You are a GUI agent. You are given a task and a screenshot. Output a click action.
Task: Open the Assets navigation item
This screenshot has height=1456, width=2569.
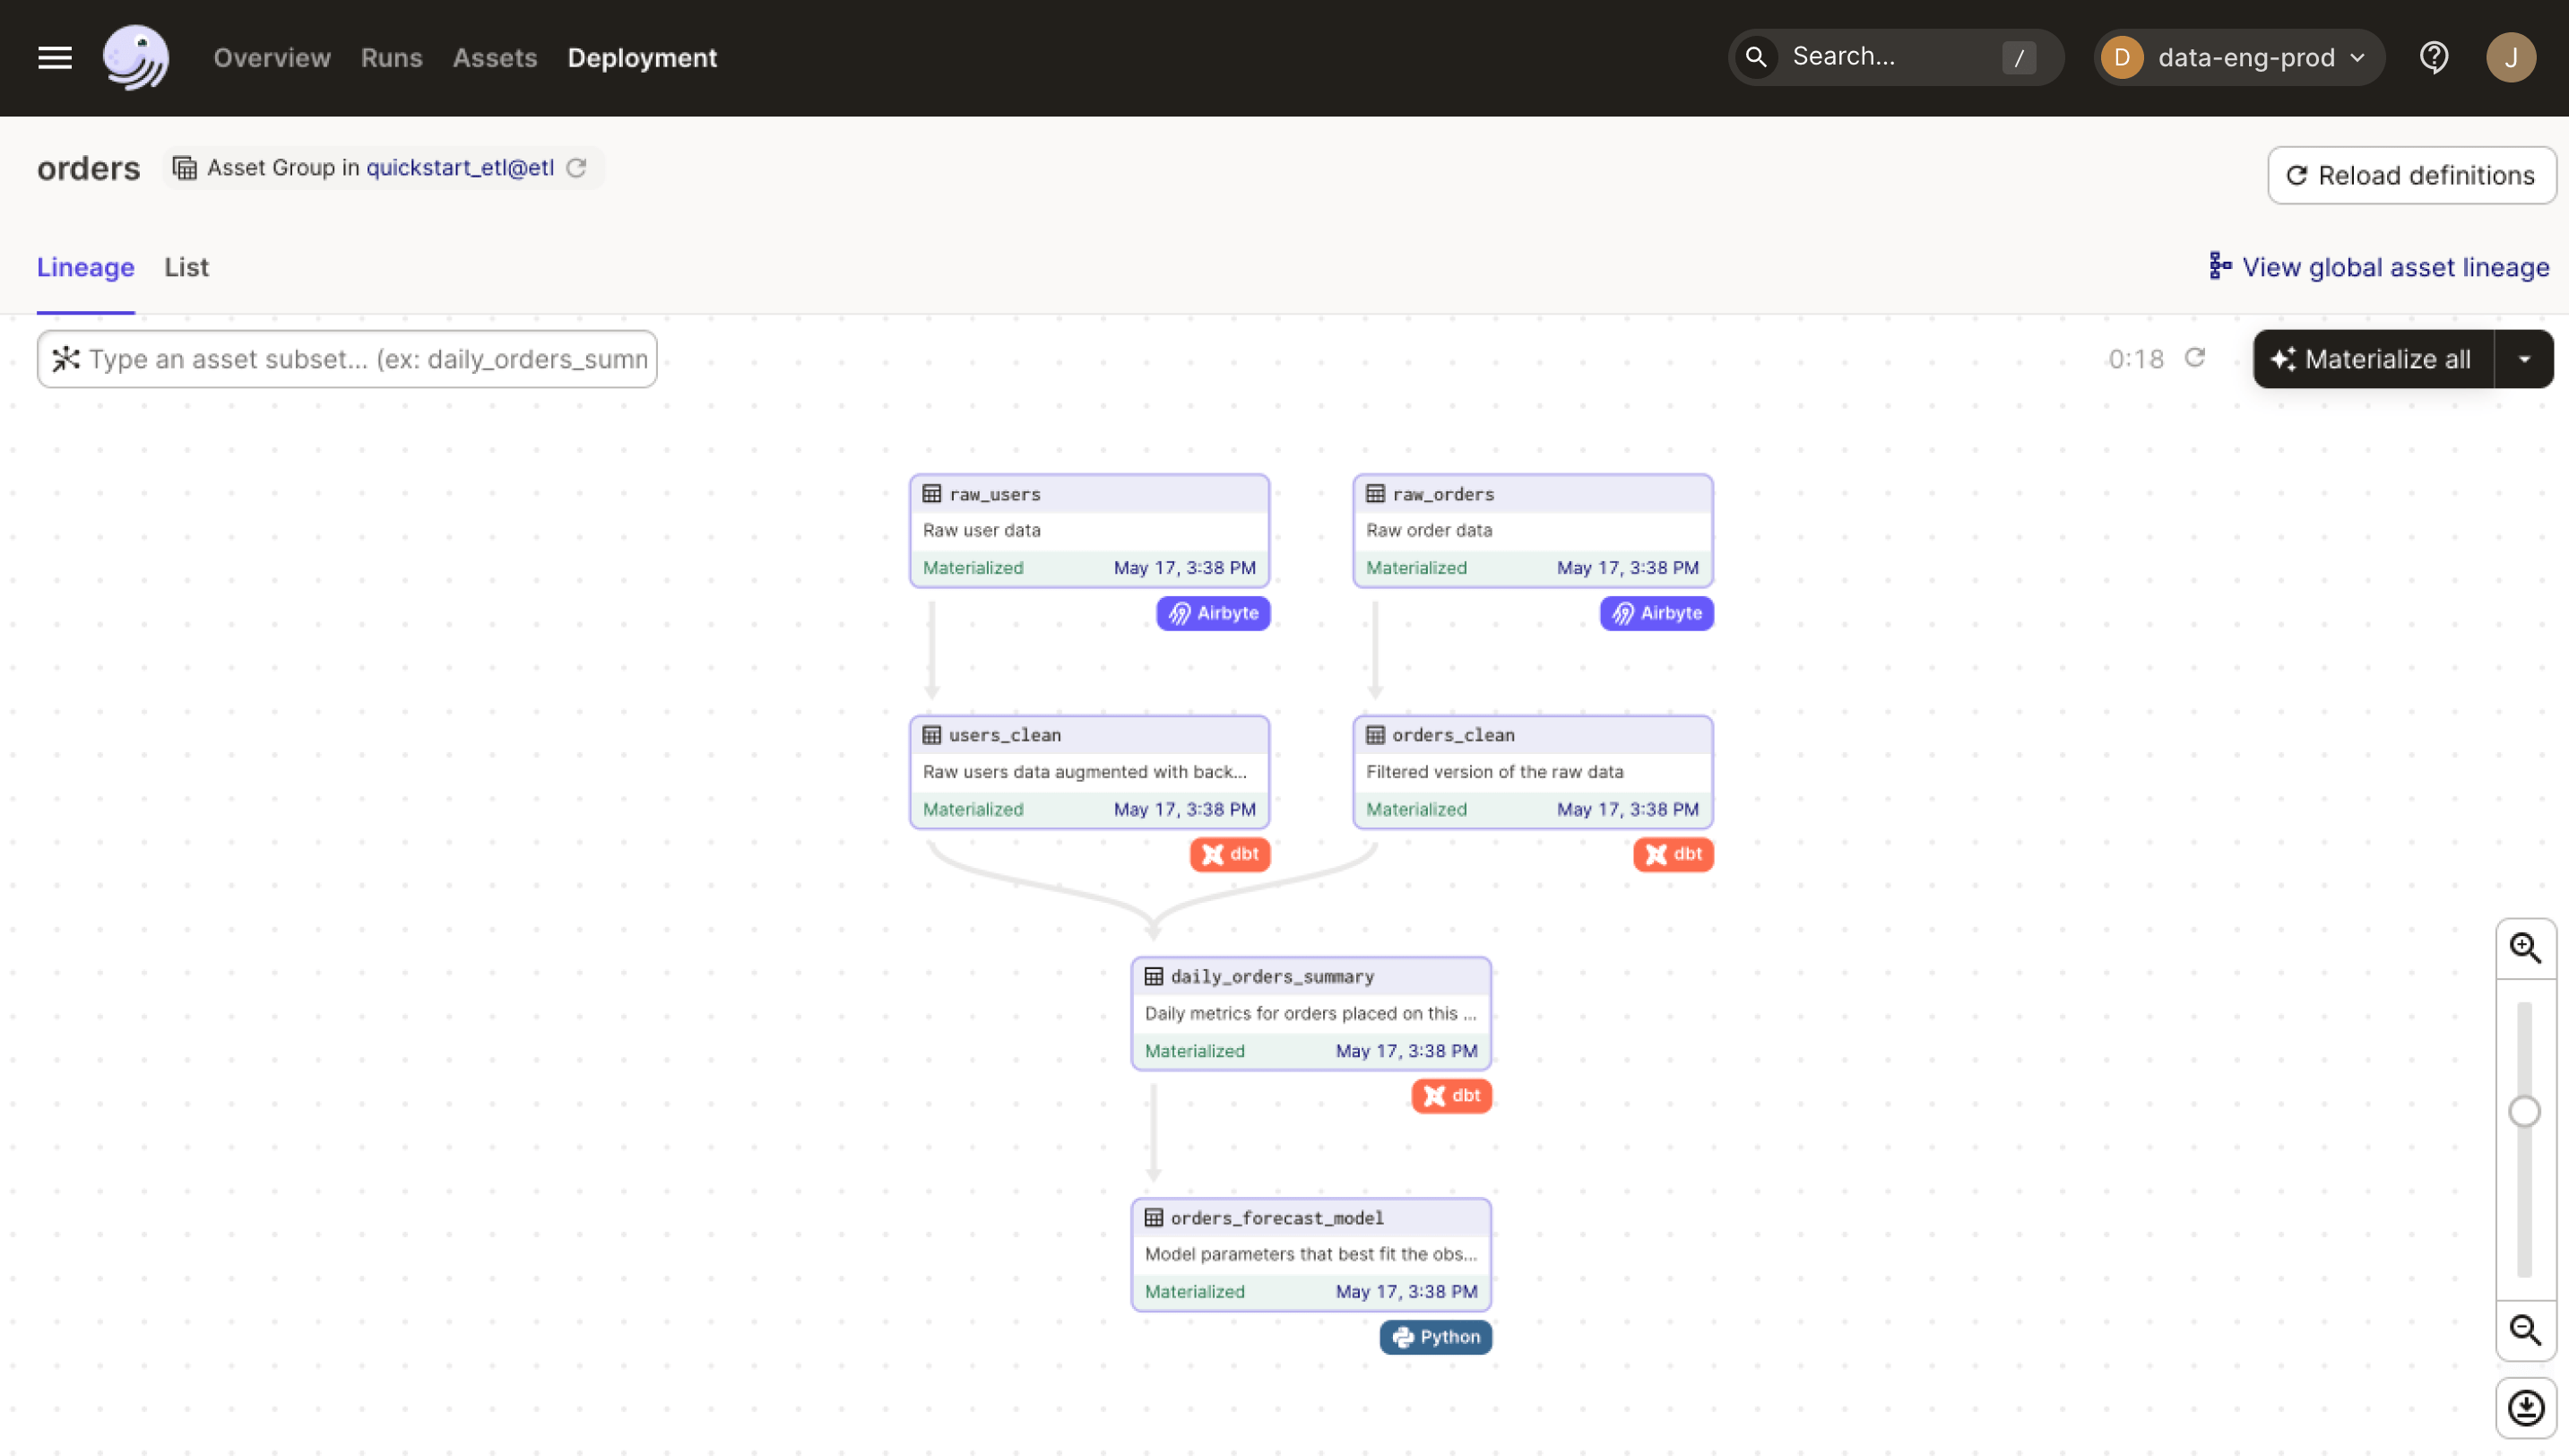(495, 58)
